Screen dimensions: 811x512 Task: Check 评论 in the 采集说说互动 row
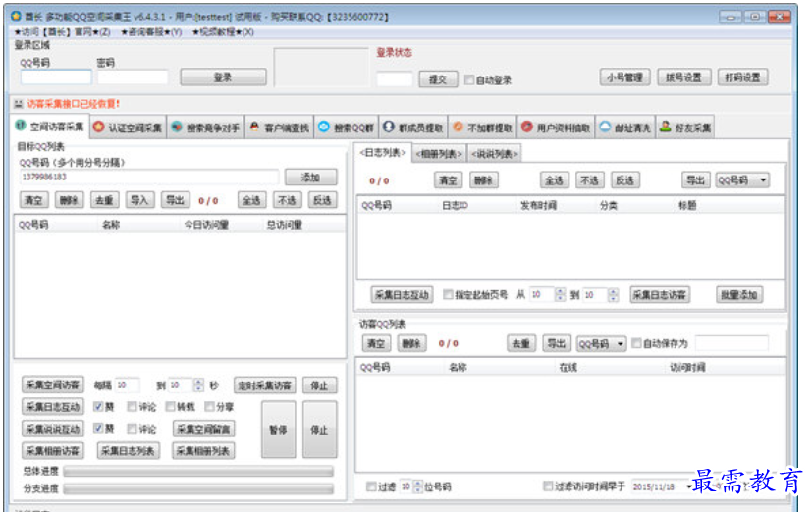[133, 429]
